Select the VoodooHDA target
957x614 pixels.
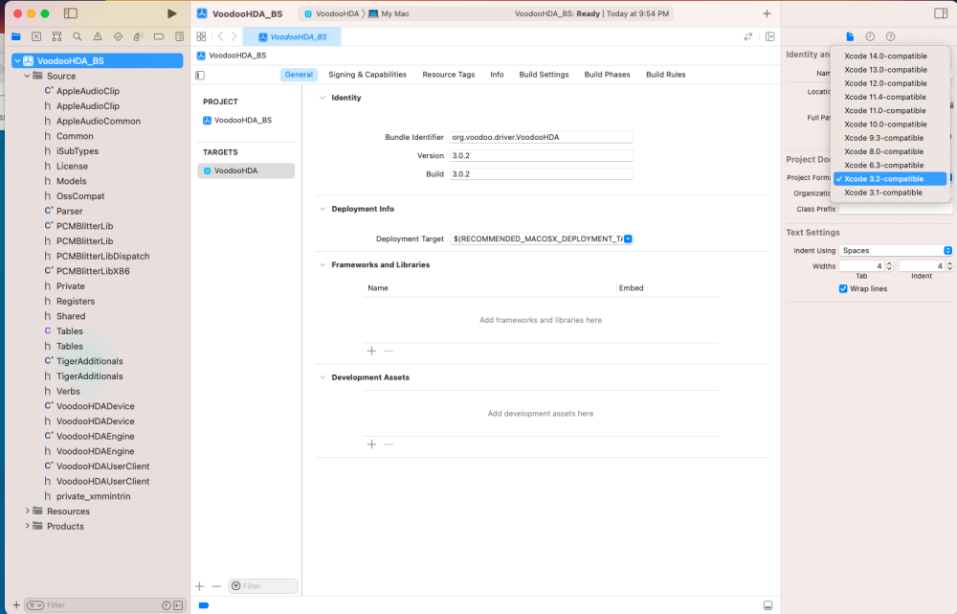tap(246, 171)
